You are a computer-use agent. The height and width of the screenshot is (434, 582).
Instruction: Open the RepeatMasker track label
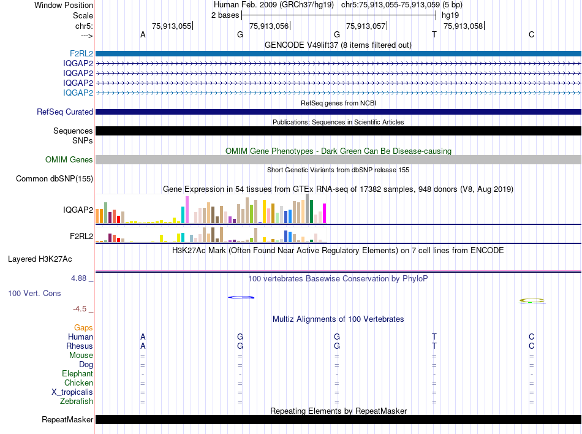(x=67, y=419)
